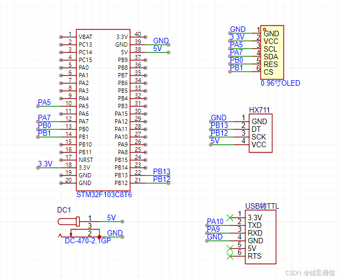This screenshot has width=338, height=279.
Task: Select 5V net label at STM32 pin 38
Action: coord(157,48)
